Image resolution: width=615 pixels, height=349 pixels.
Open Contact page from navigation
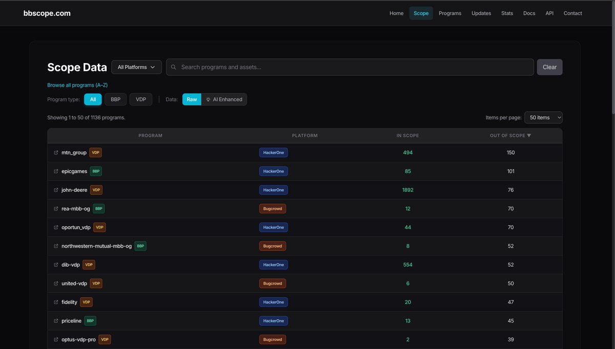tap(573, 13)
